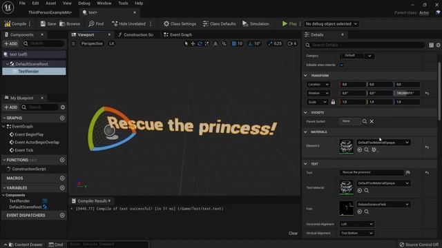Viewport: 442px width, 248px height.
Task: Select the TextRender component
Action: [28, 72]
